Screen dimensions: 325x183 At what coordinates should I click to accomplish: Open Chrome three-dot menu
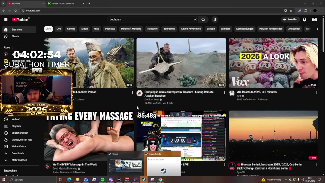tap(321, 11)
